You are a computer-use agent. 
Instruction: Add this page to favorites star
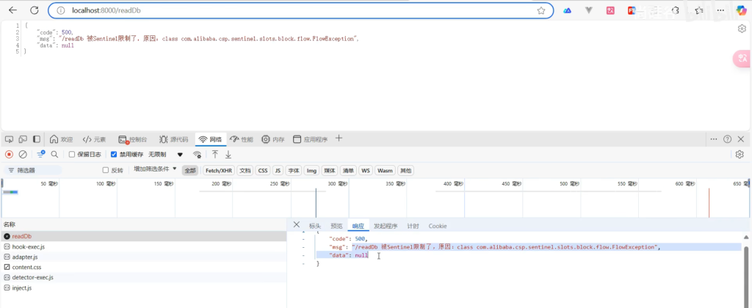point(541,10)
